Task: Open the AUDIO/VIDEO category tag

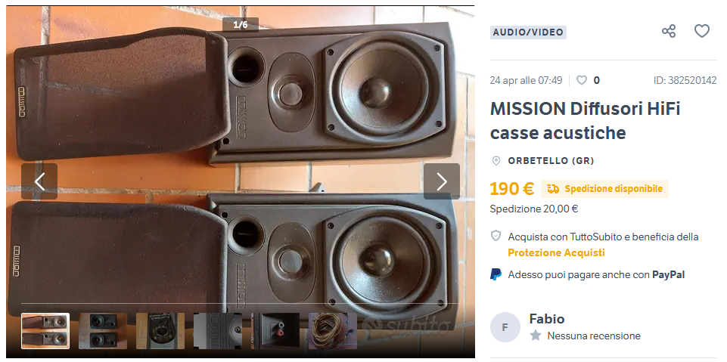Action: [528, 32]
